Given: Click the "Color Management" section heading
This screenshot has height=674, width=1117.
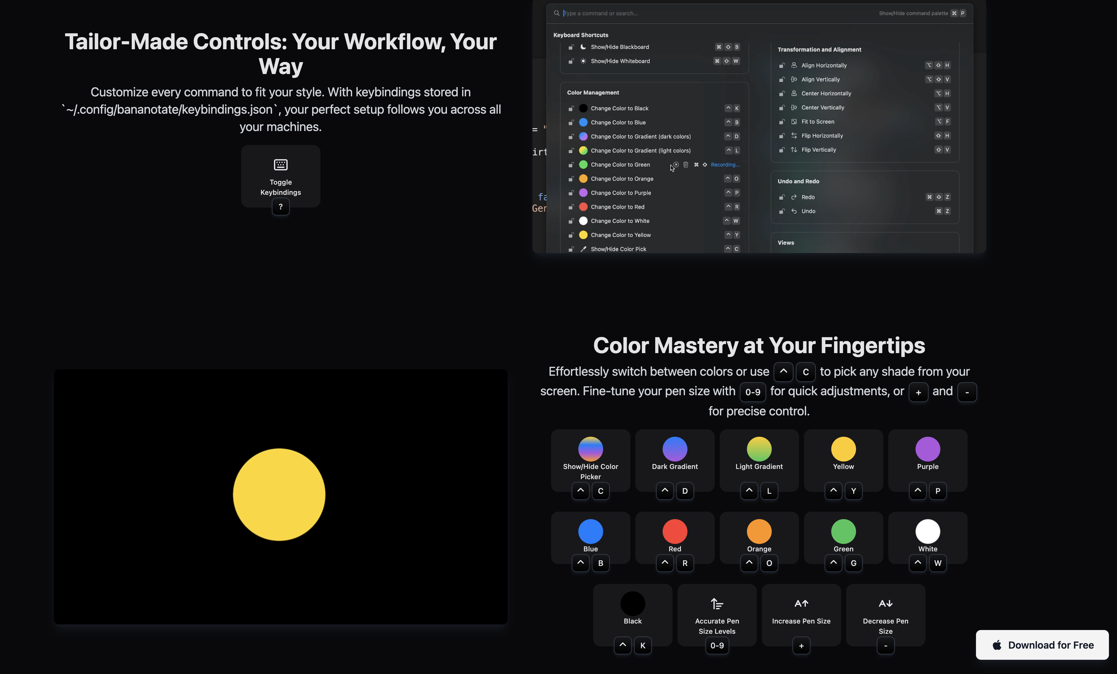Looking at the screenshot, I should [x=593, y=92].
